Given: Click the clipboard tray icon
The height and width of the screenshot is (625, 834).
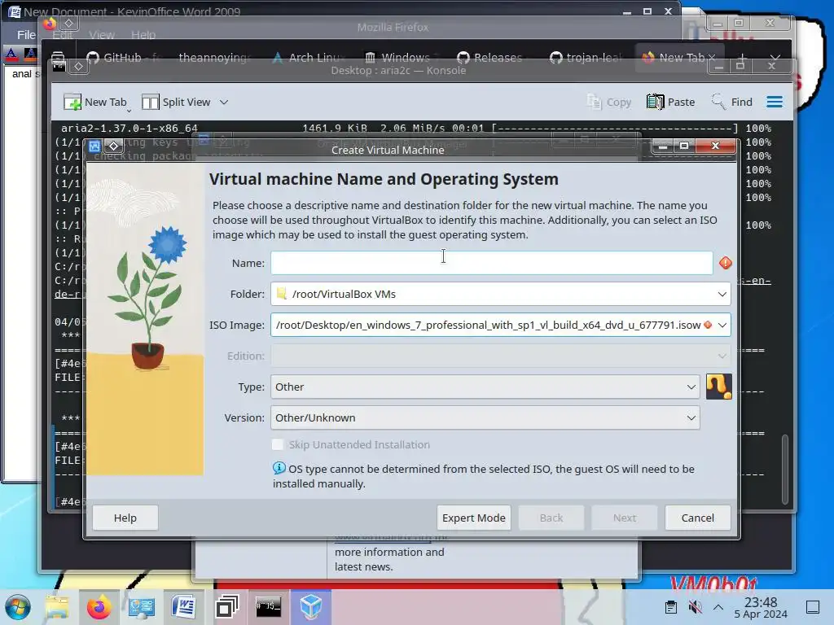Looking at the screenshot, I should pyautogui.click(x=671, y=607).
